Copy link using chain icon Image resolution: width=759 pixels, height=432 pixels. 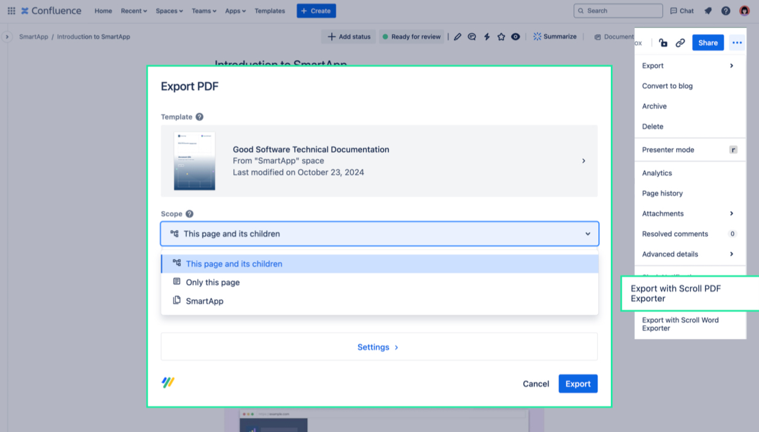click(x=680, y=43)
